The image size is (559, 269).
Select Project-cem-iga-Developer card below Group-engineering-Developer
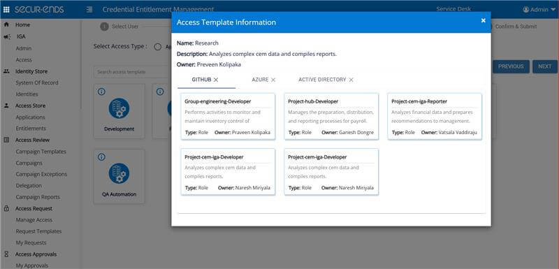pos(228,172)
